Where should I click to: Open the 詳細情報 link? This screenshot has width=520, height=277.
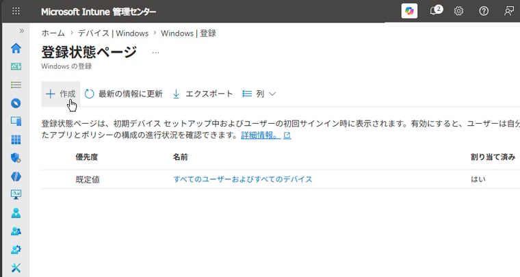[266, 135]
